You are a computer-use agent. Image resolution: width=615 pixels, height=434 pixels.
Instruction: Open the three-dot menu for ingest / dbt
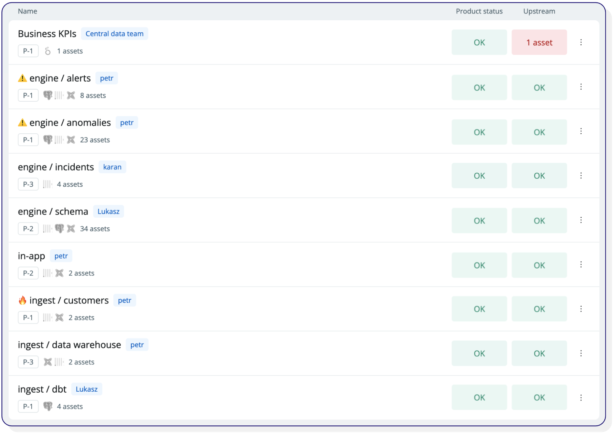click(x=581, y=398)
